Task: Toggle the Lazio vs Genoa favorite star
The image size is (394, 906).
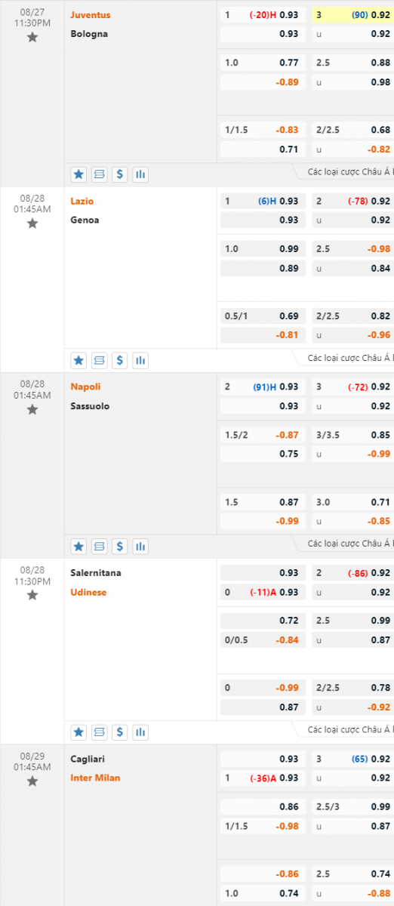Action: click(32, 223)
